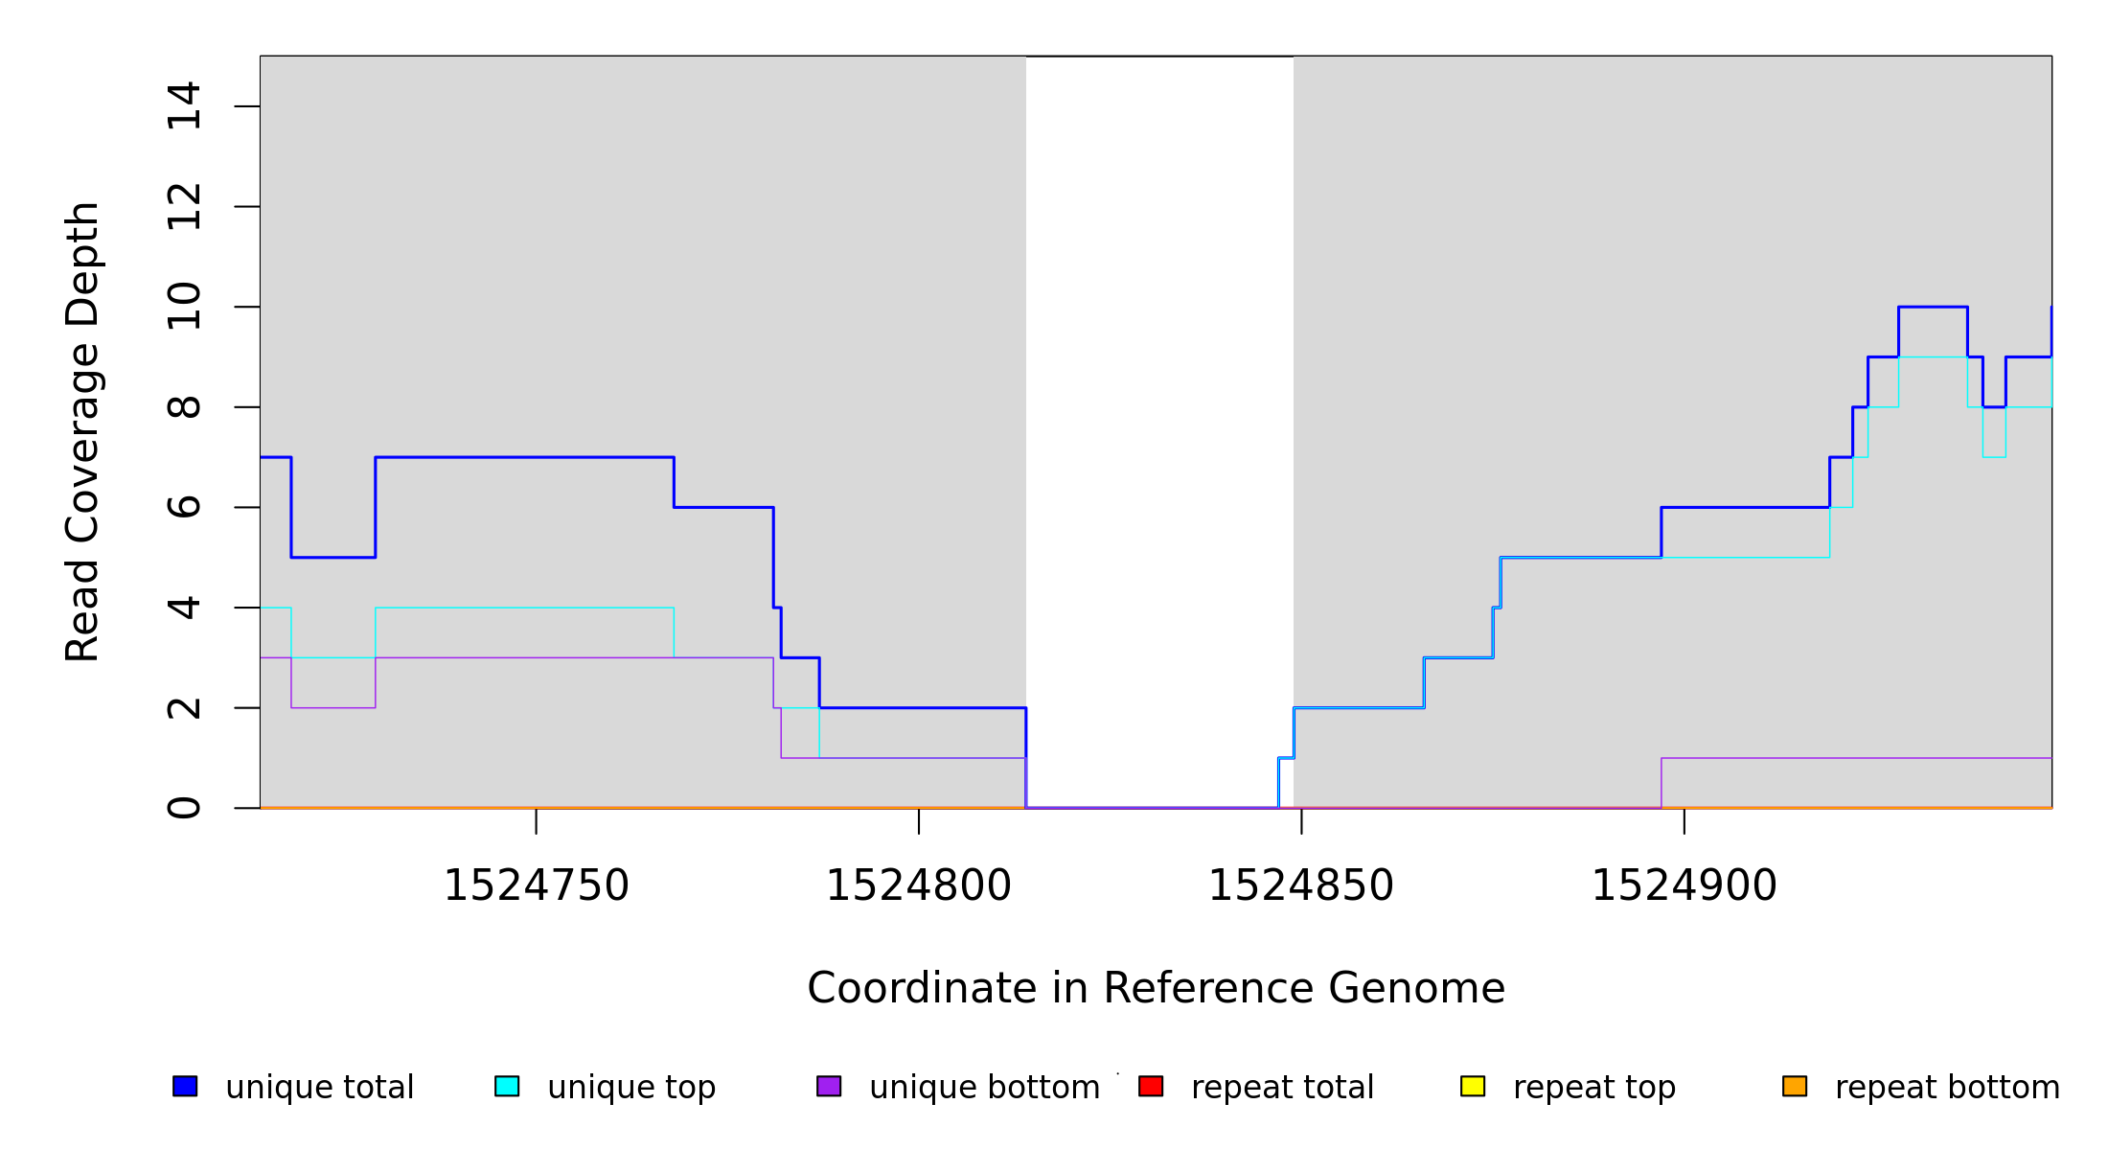
Task: Click the 1524850 x-axis tick label
Action: tap(1300, 885)
